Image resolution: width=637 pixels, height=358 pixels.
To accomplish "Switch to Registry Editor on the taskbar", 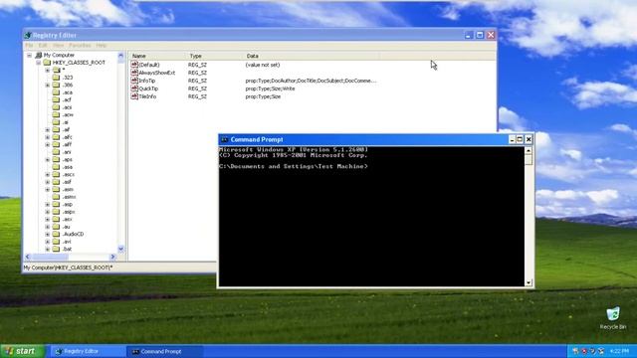I will 87,351.
